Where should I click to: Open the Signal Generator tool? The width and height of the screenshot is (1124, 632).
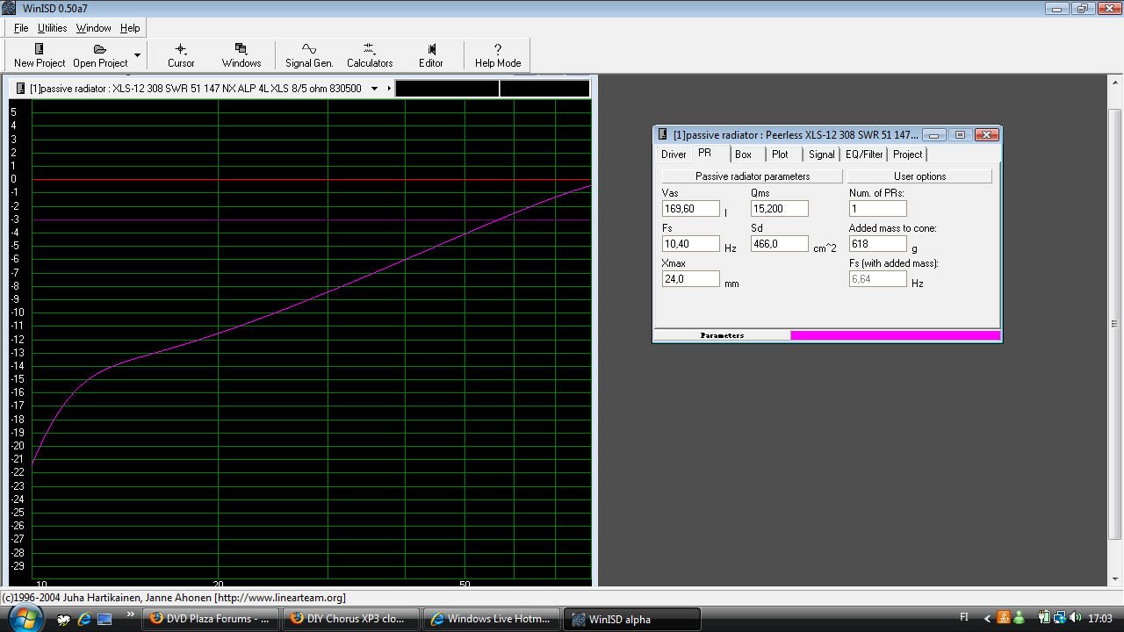[309, 55]
